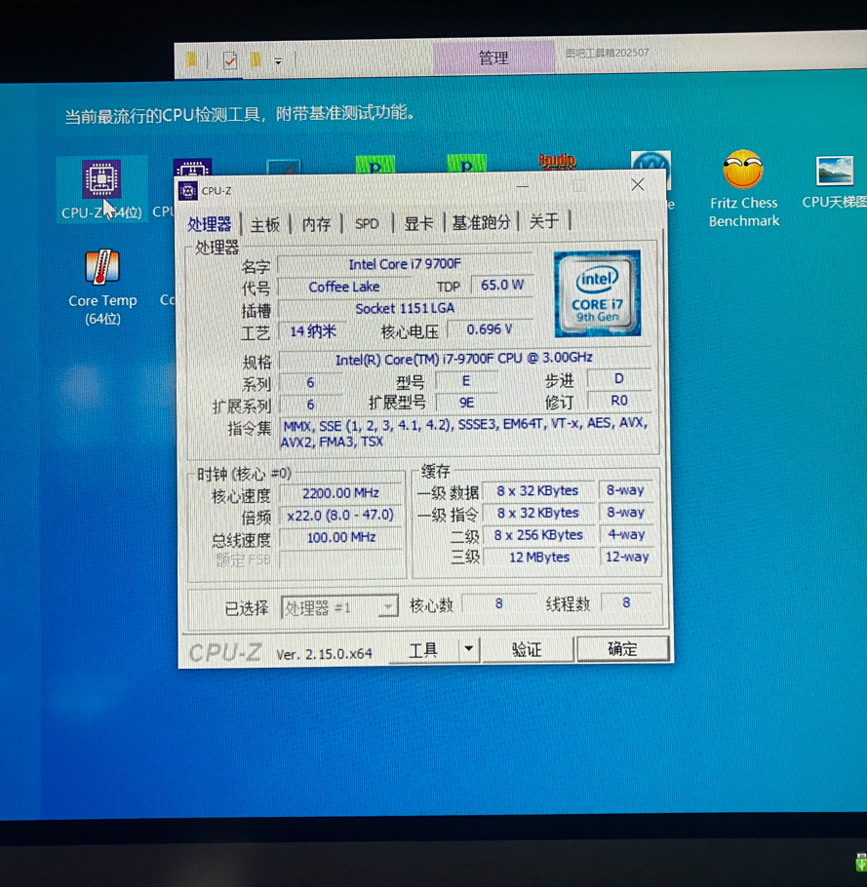Open the CPU天梯图 desktop icon

pyautogui.click(x=835, y=173)
